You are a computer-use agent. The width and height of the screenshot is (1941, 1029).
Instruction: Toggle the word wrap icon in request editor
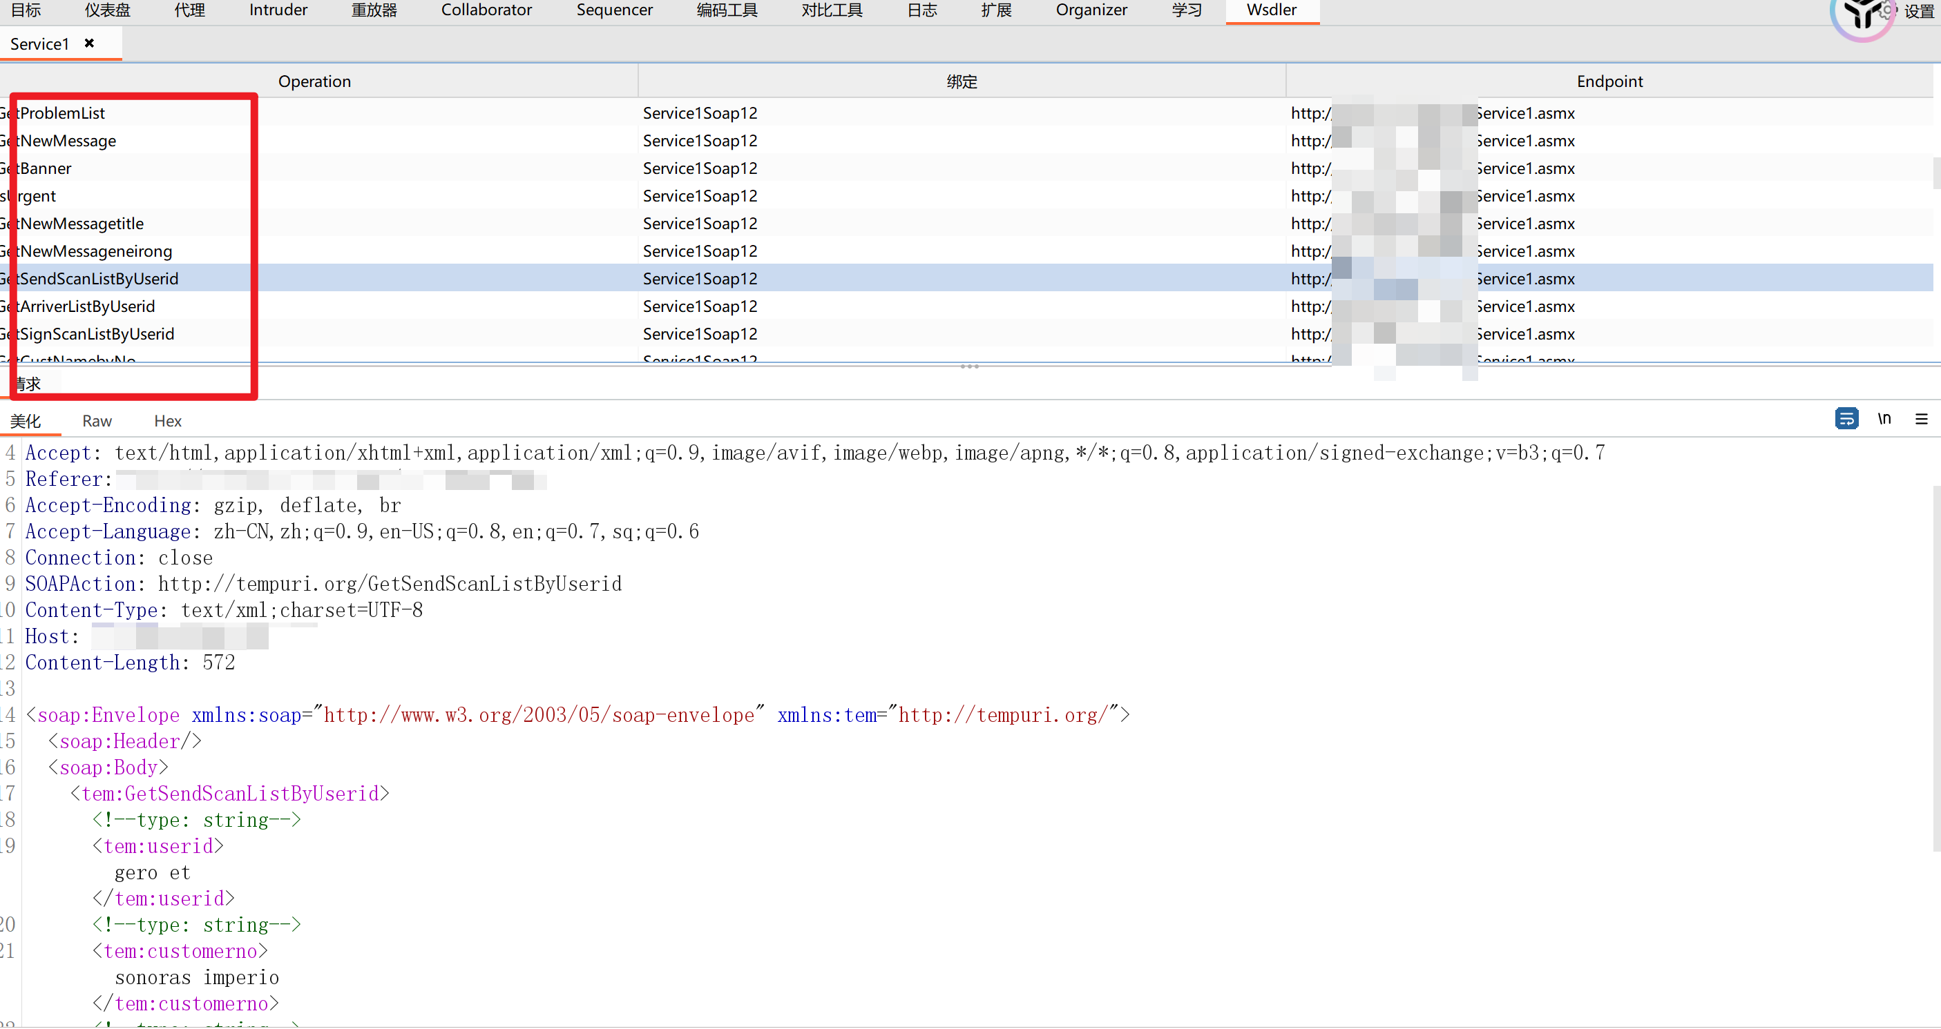(x=1846, y=418)
